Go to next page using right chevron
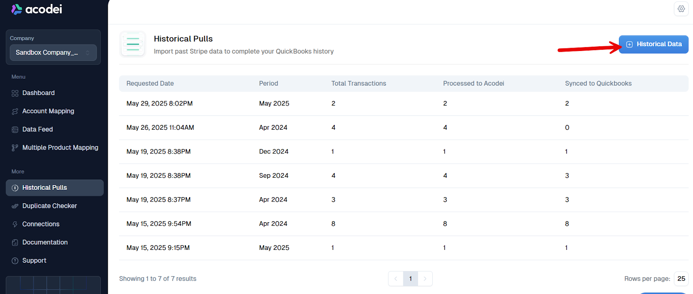Screen dimensions: 693x294 425,279
